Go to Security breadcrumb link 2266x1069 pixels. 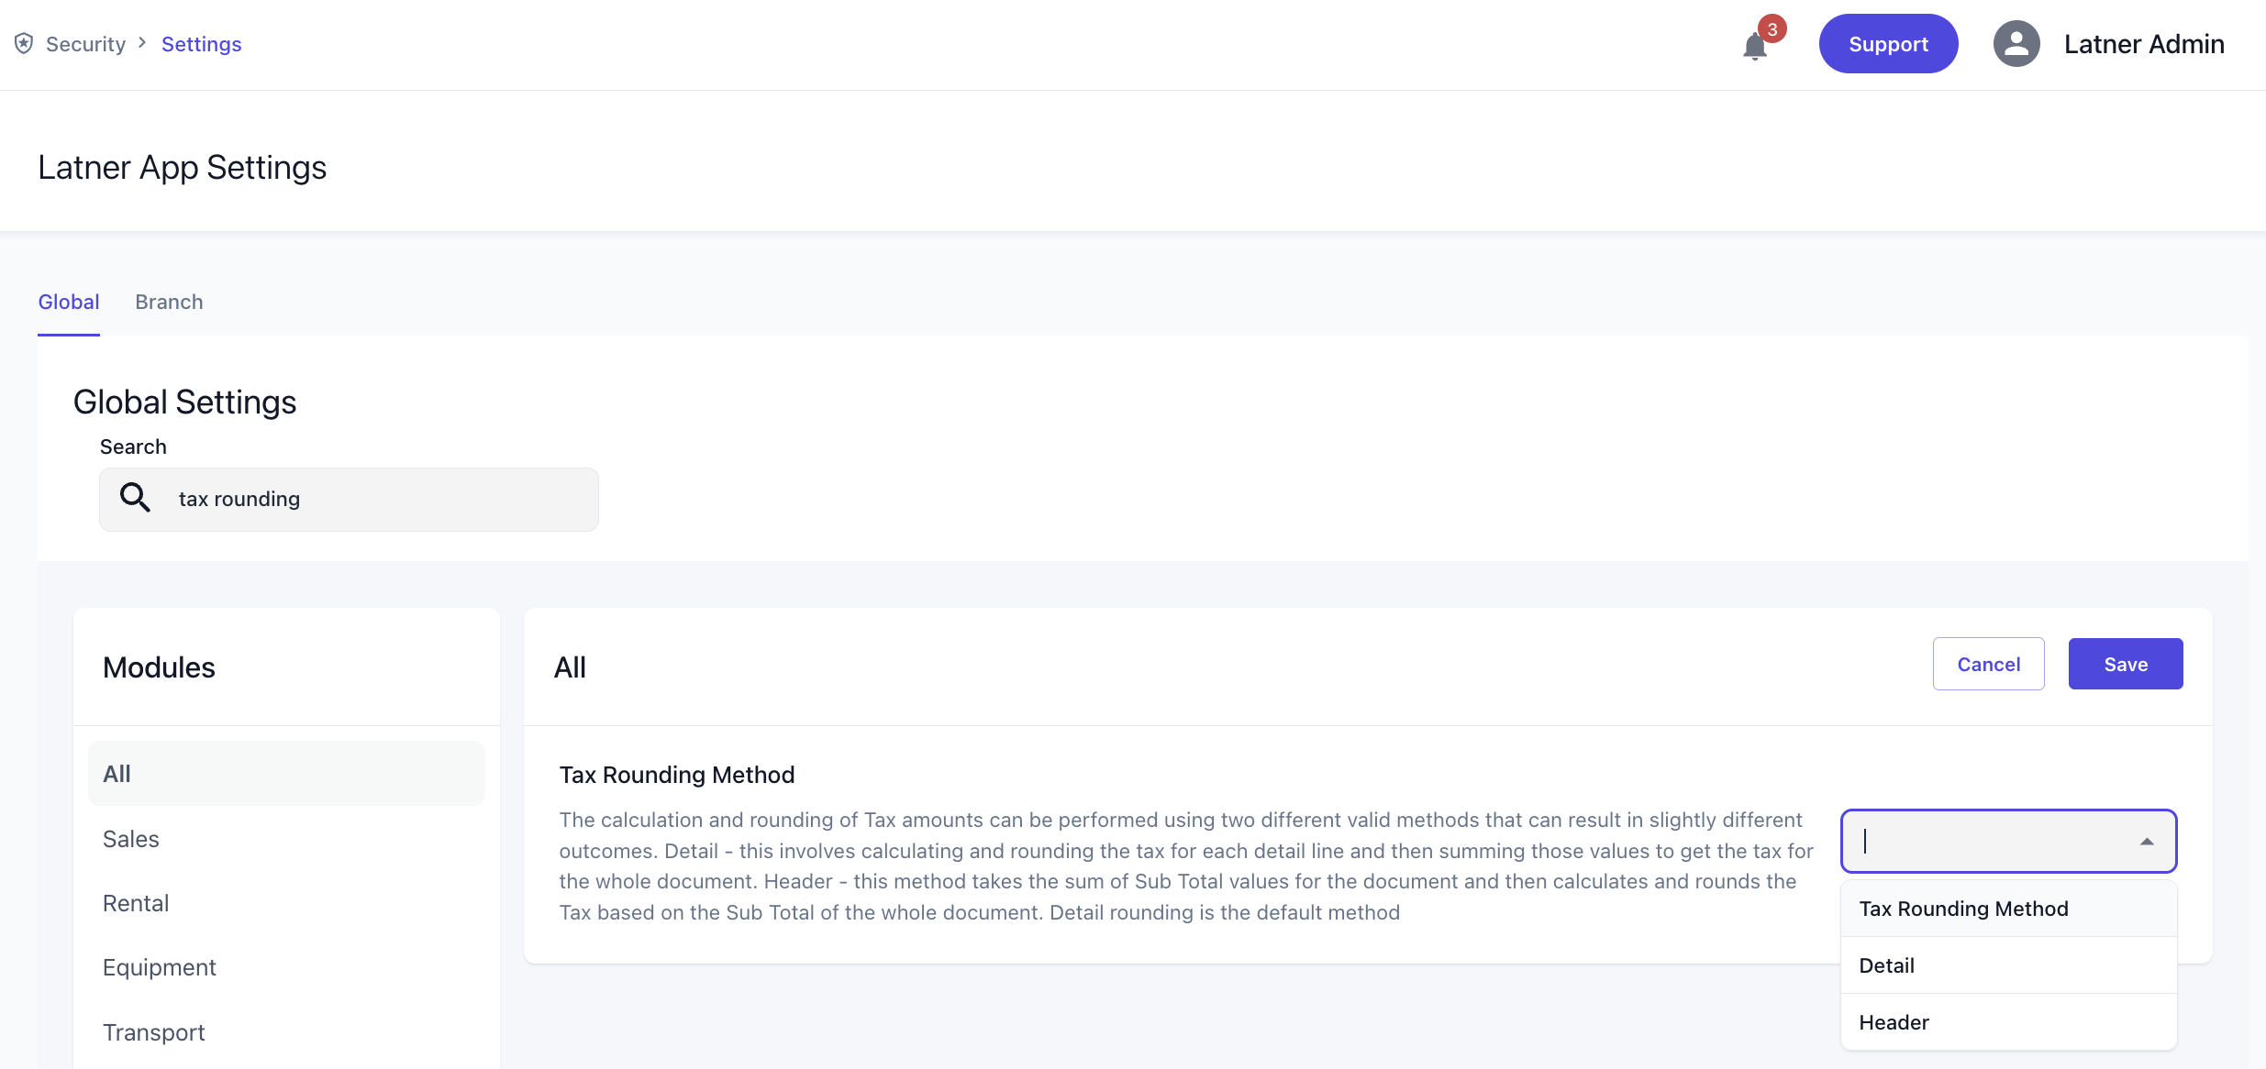point(85,44)
